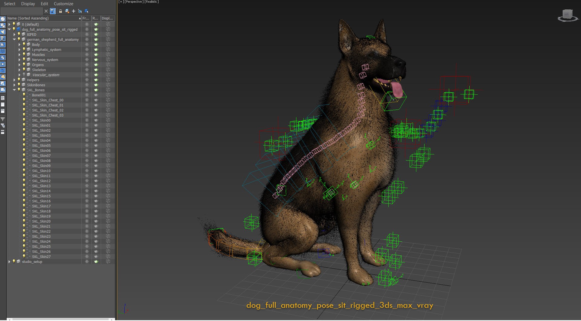
Task: Open the Select menu
Action: point(9,4)
